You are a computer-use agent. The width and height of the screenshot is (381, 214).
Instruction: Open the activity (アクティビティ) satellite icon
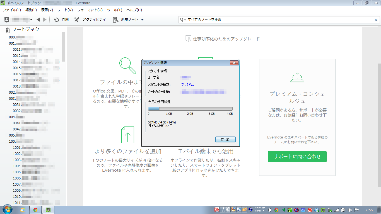point(77,20)
